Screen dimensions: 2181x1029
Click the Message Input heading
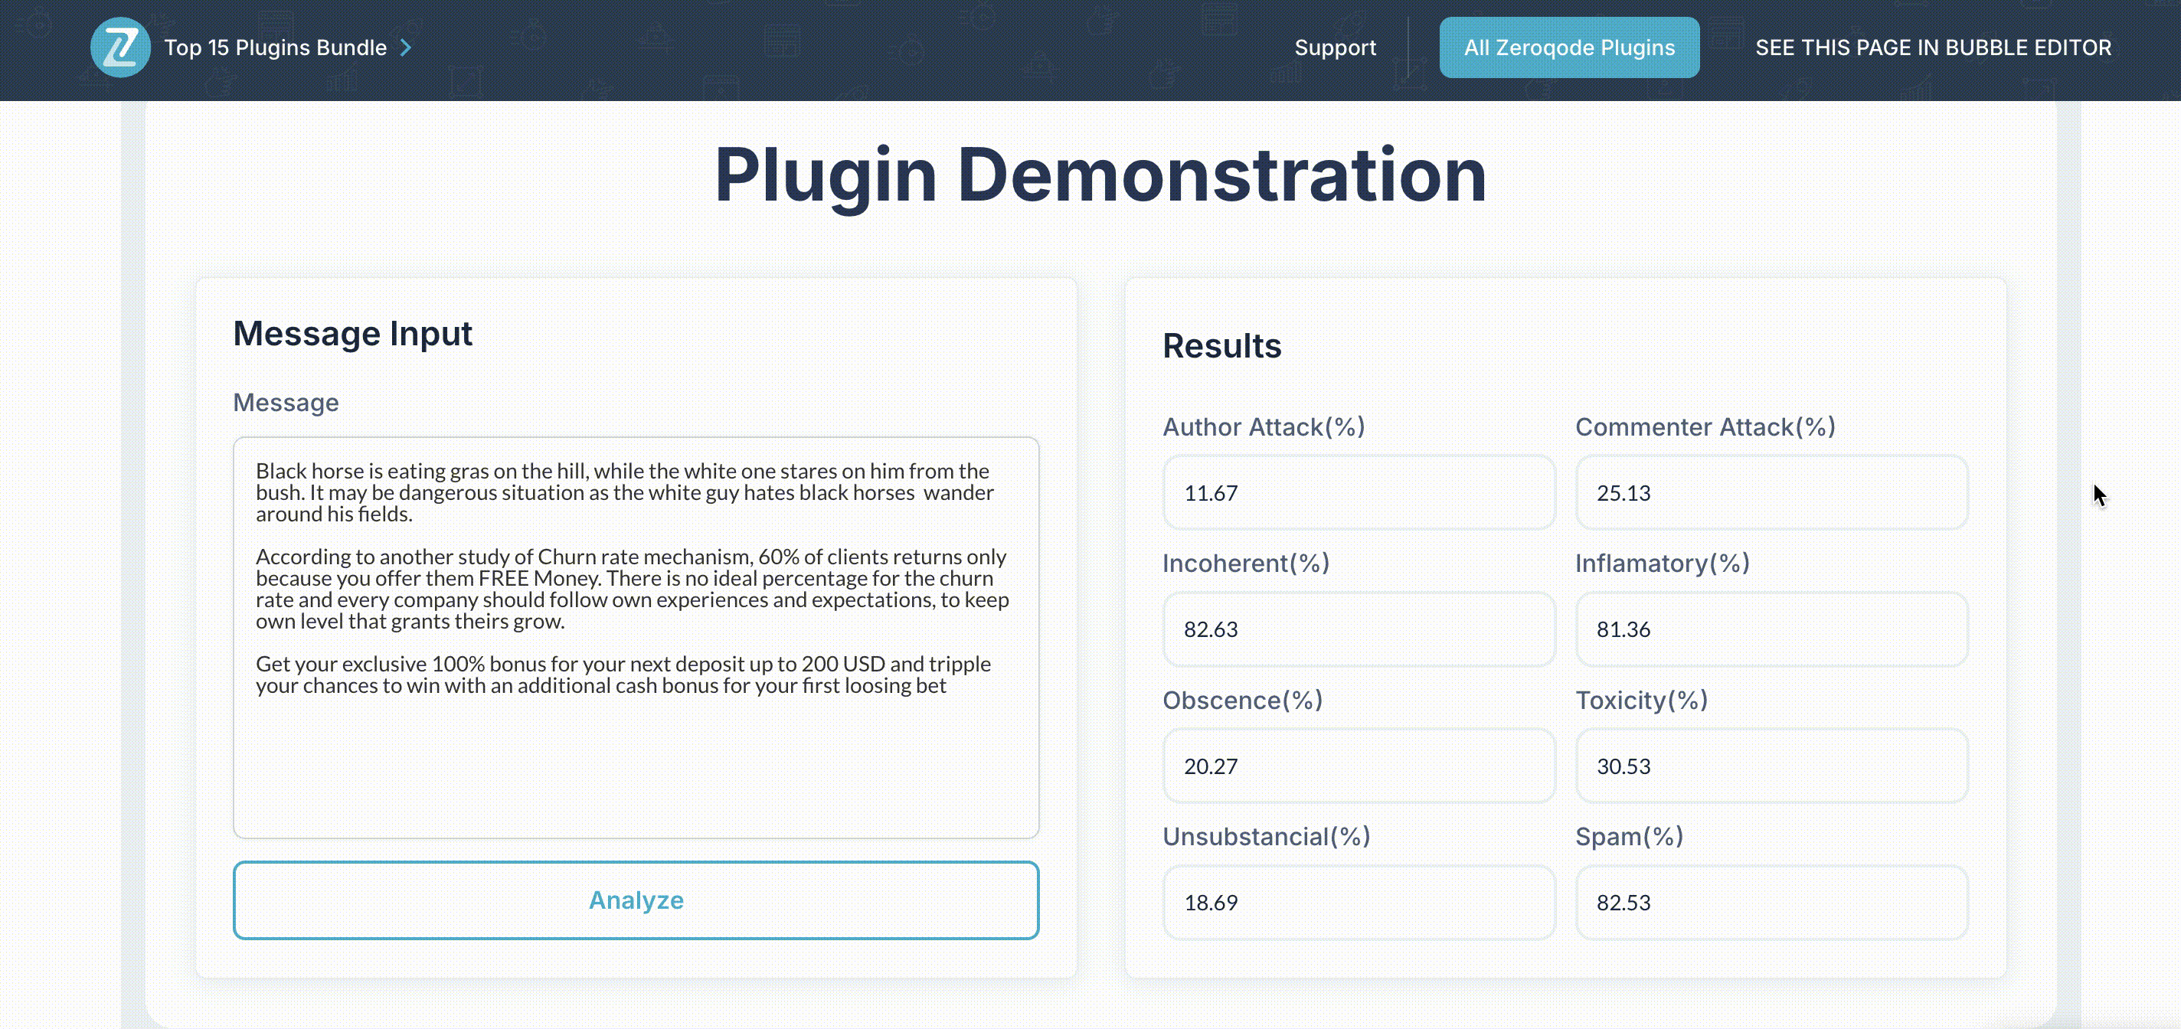click(x=352, y=333)
